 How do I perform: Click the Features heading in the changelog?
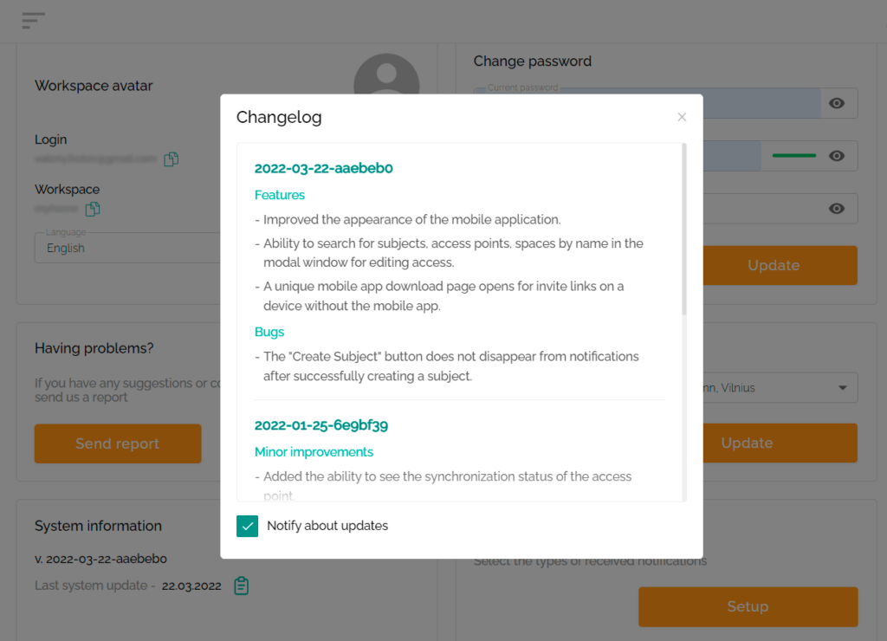click(x=279, y=195)
